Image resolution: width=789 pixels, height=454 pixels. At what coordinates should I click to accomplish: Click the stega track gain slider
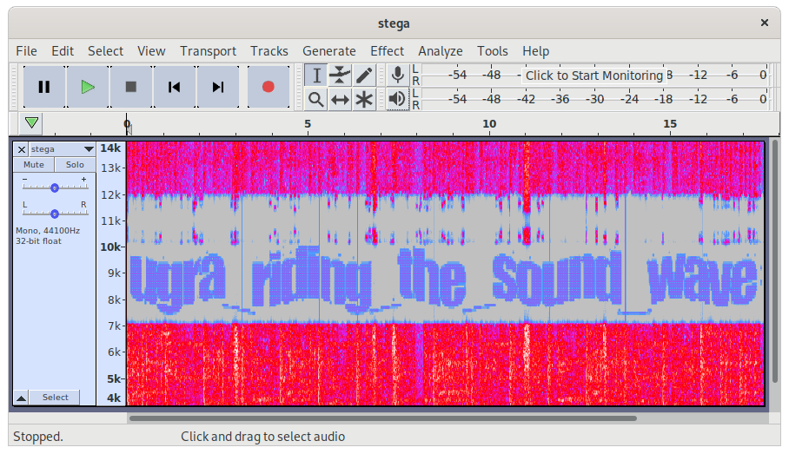[x=55, y=187]
